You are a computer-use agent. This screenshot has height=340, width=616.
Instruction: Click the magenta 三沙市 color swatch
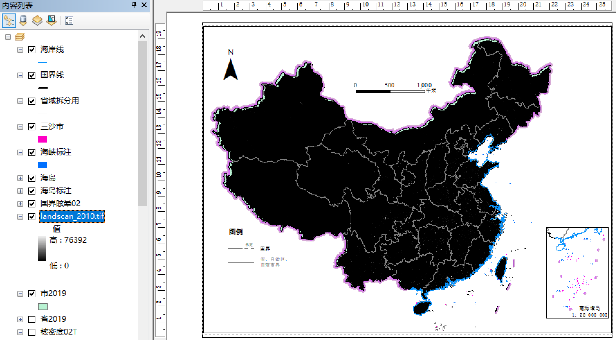click(42, 139)
